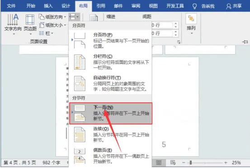This screenshot has width=250, height=168.
Task: Open the 页边距 dropdown arrow
Action: (x=31, y=34)
